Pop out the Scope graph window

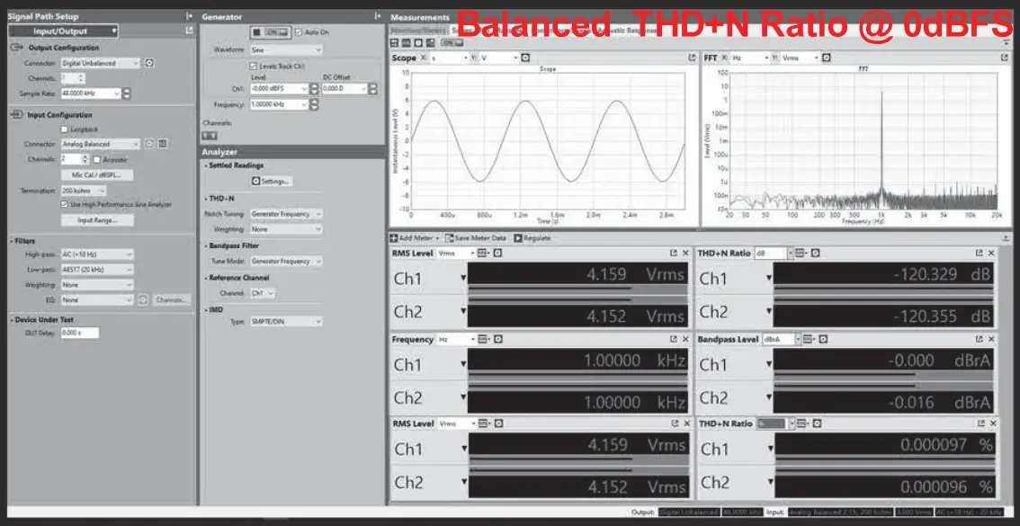click(x=692, y=58)
